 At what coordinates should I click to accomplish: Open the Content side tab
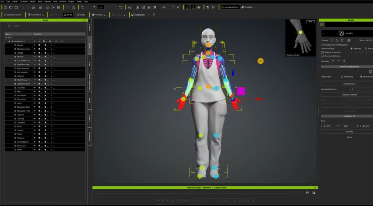90,28
